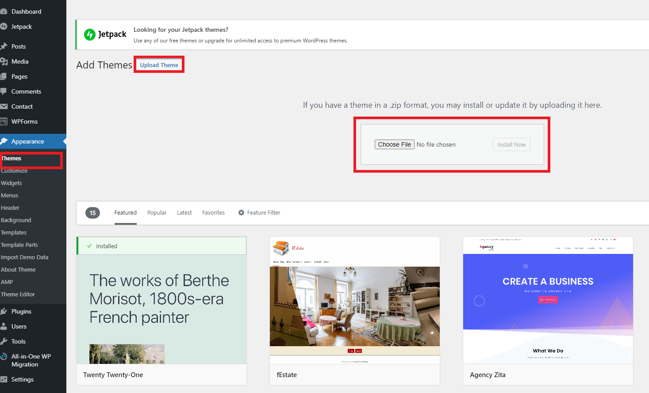Click the Dashboard gauge icon in sidebar
The width and height of the screenshot is (649, 393).
pos(4,11)
